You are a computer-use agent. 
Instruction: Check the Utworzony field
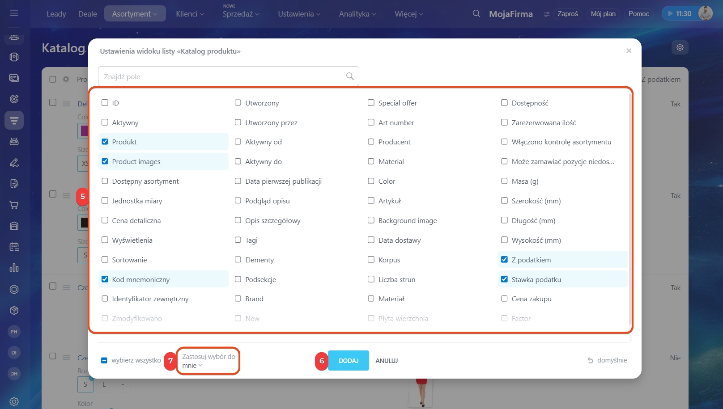click(x=238, y=103)
